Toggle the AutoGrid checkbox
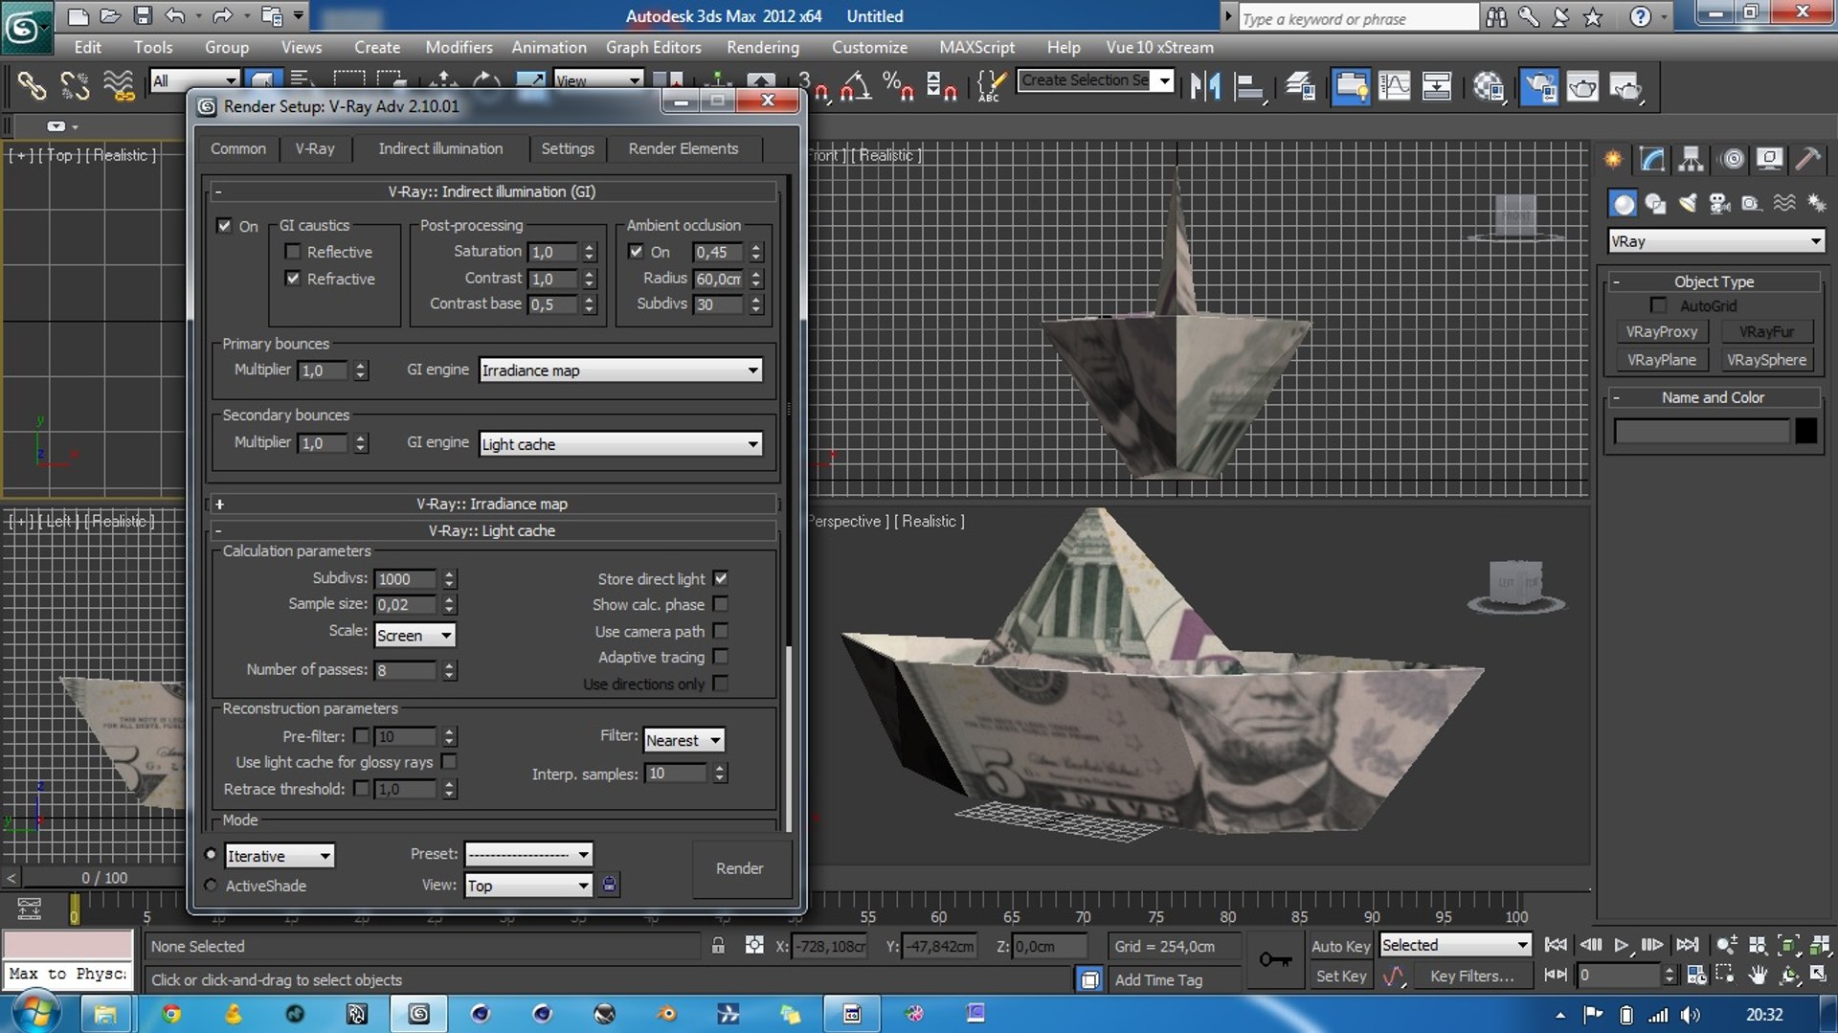Viewport: 1838px width, 1033px height. (x=1659, y=305)
